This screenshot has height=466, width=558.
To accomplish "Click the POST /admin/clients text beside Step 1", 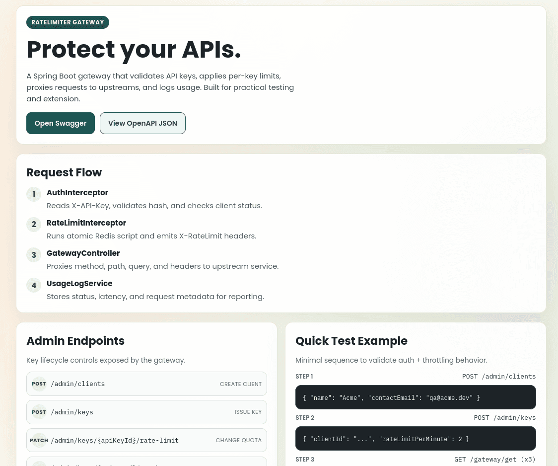I will (499, 376).
